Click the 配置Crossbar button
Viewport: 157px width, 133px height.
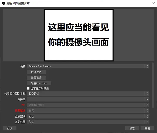coord(39,83)
